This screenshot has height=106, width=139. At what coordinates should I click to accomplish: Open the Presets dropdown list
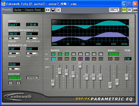click(x=29, y=10)
